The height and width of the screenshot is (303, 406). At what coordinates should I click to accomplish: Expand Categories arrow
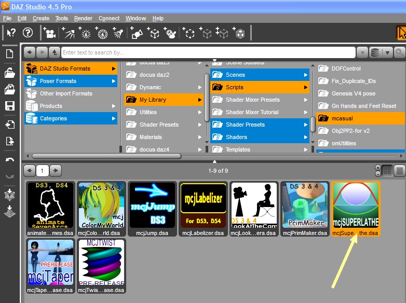113,118
